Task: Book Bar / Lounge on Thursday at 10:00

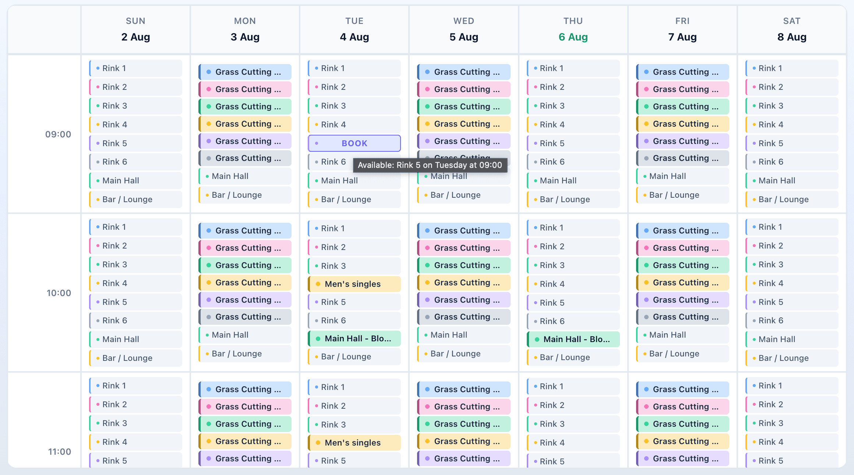Action: click(573, 357)
